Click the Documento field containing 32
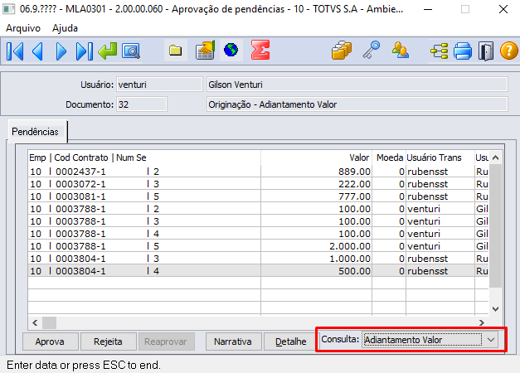 point(142,104)
